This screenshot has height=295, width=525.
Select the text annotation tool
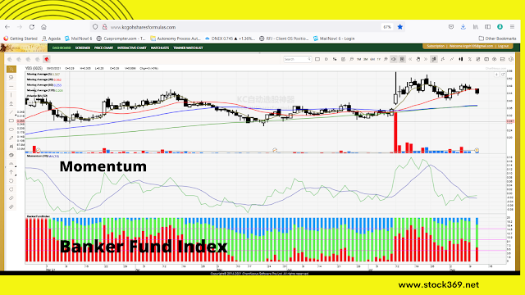coord(11,147)
